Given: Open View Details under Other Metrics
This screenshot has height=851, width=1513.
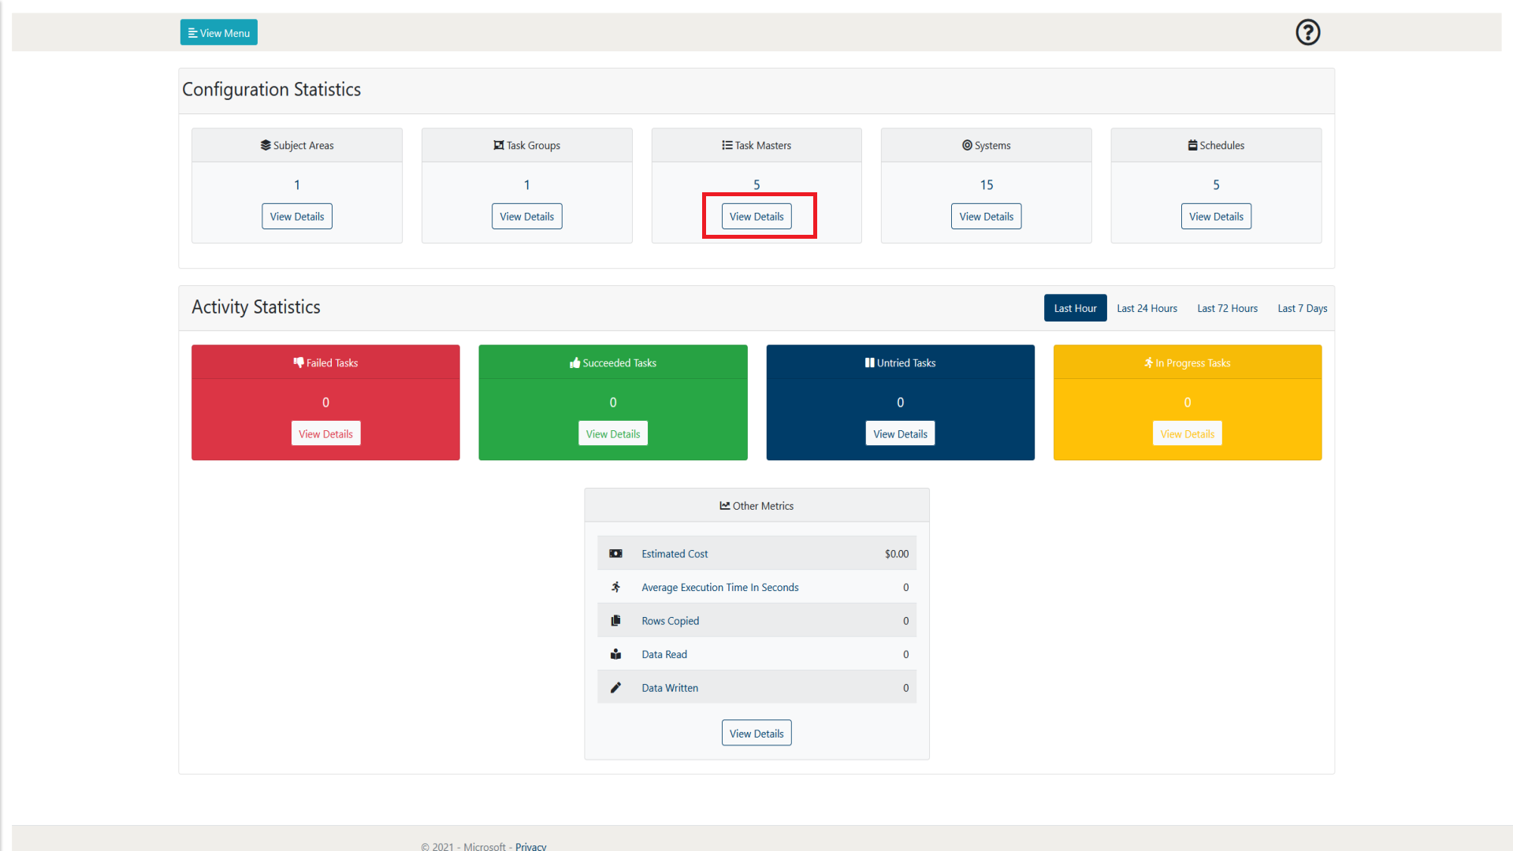Looking at the screenshot, I should pyautogui.click(x=756, y=734).
